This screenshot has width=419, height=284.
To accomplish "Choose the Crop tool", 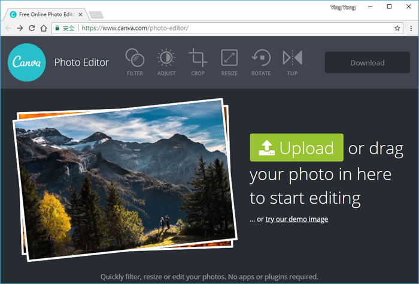I will pyautogui.click(x=198, y=61).
